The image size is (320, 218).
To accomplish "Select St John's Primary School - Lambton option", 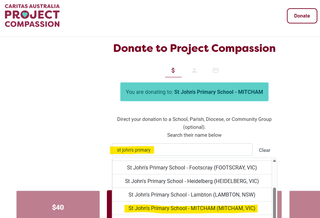I will click(192, 195).
